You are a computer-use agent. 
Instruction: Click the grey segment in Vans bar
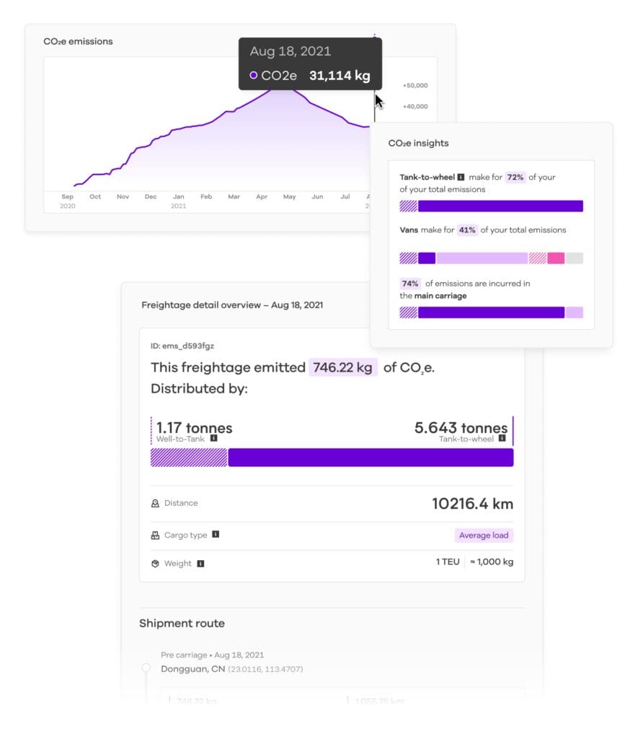coord(575,258)
